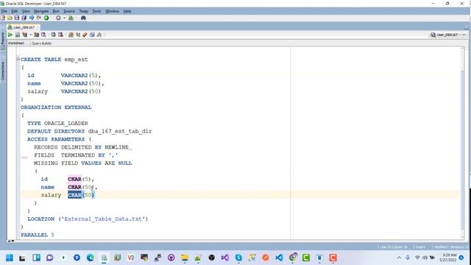Expand the Connections side panel
471x265 pixels.
coord(3,71)
